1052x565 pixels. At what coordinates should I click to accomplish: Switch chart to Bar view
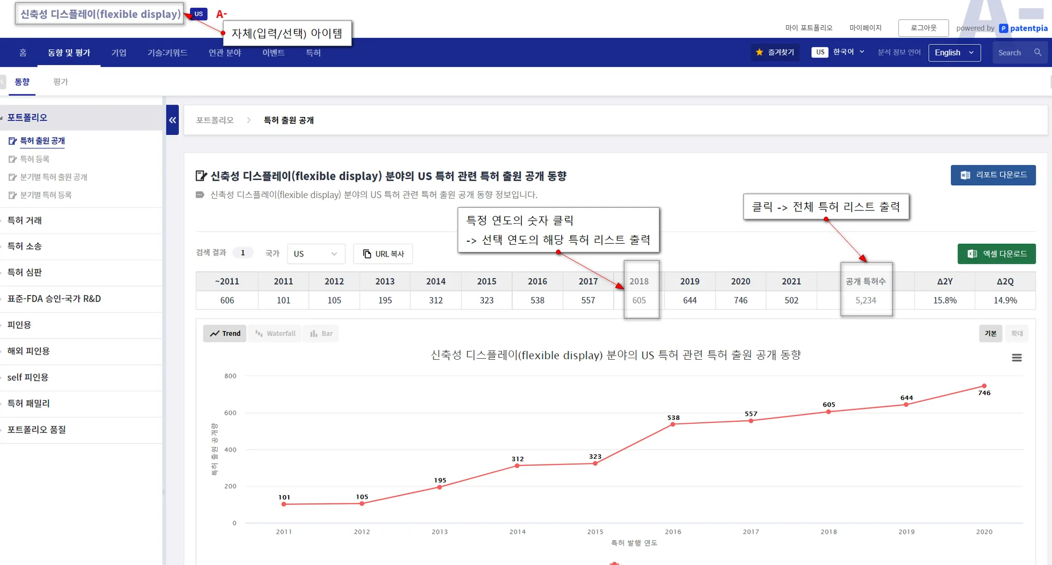(321, 334)
